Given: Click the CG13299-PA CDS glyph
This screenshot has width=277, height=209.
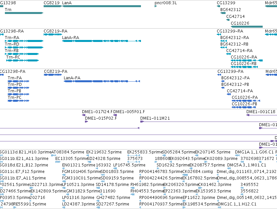Looking at the screenshot, I should pos(219,75).
